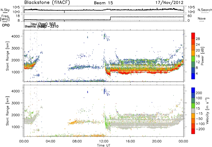Click the '12:00' time tick label

click(104, 141)
